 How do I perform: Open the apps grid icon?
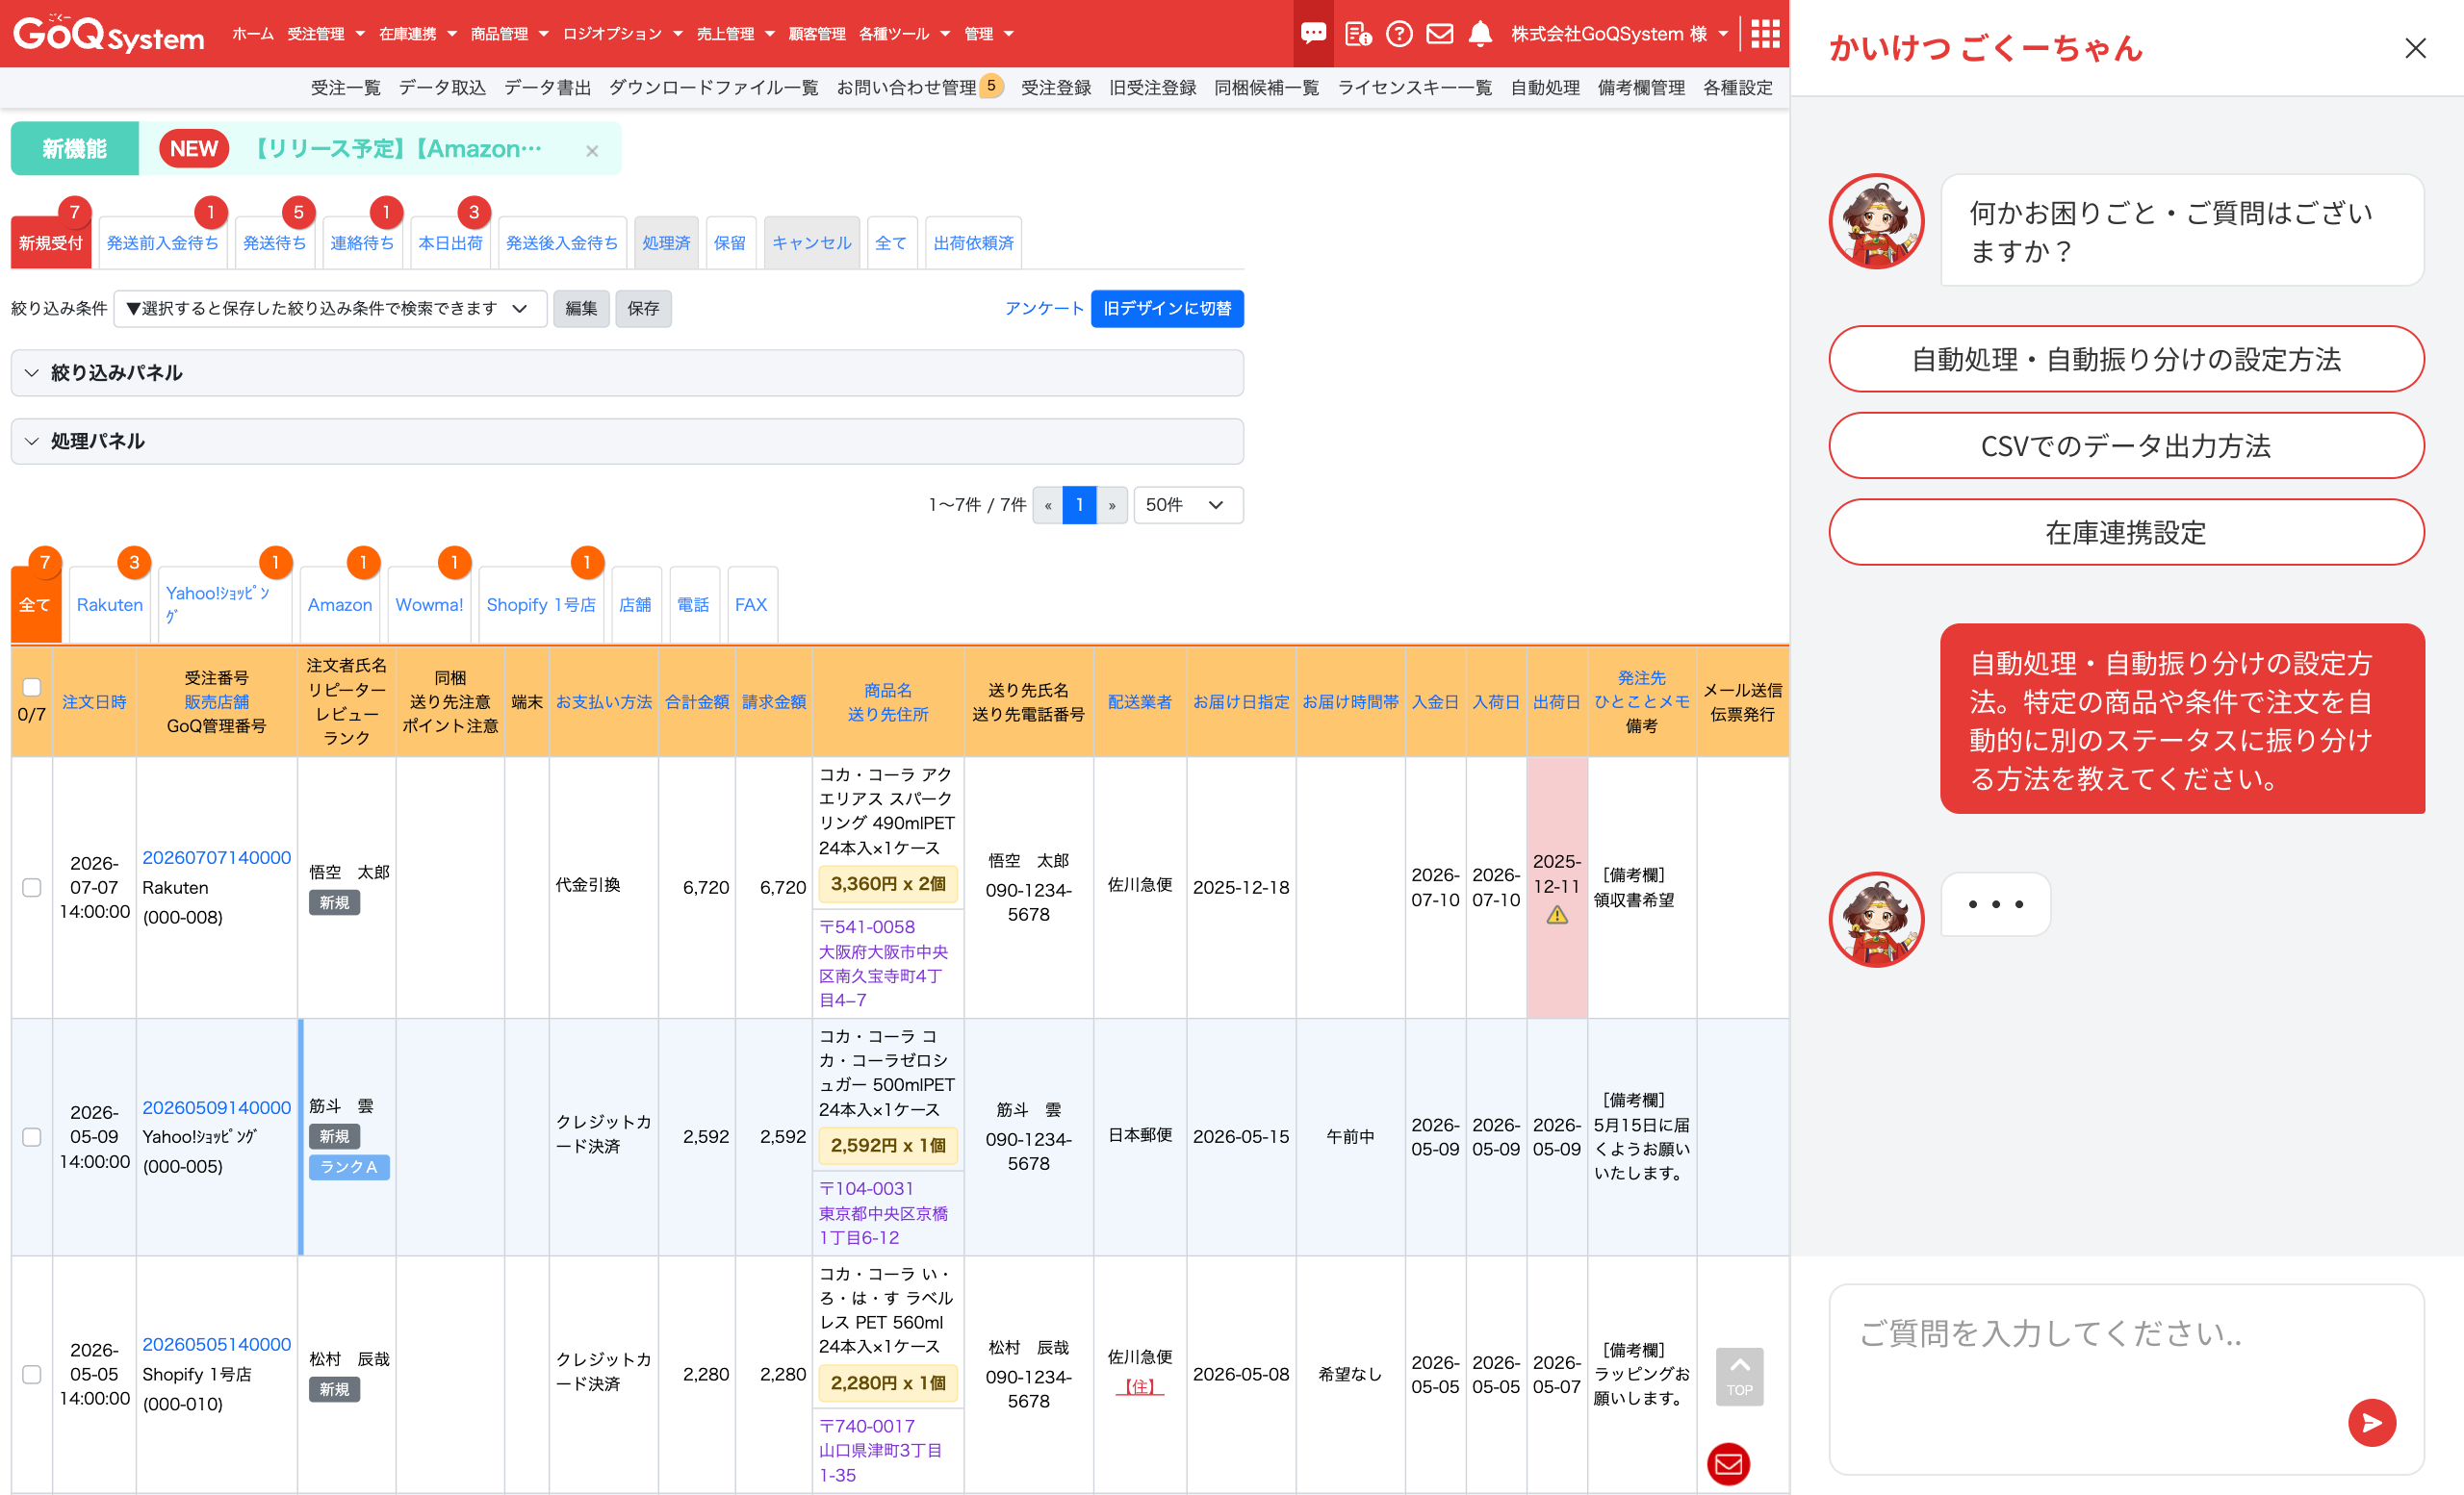1764,34
